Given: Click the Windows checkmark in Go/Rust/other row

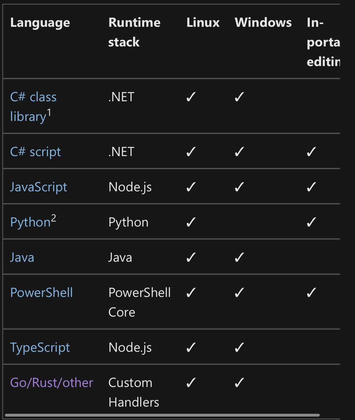Looking at the screenshot, I should tap(239, 383).
